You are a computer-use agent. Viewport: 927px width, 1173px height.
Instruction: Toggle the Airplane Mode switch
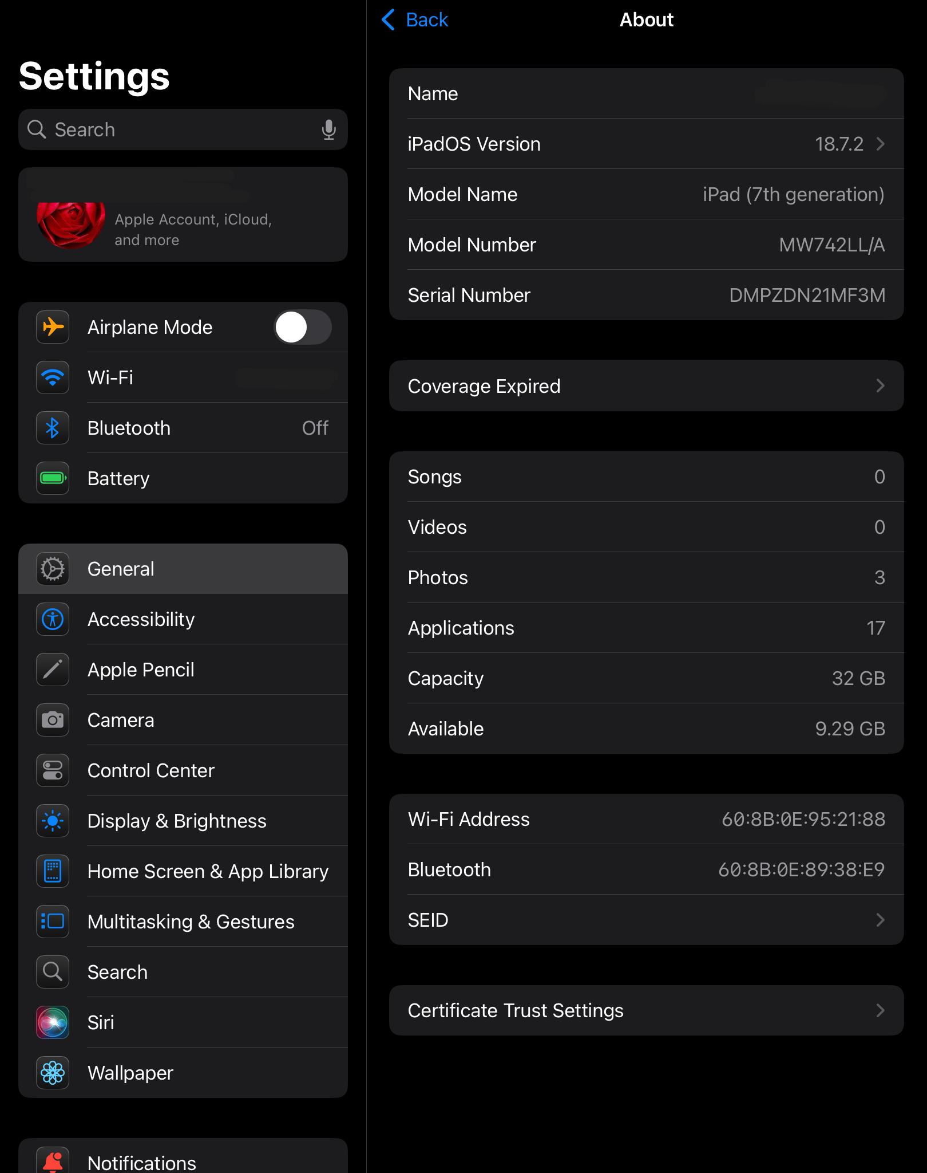[x=303, y=327]
